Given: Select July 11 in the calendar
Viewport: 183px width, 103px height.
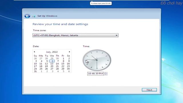Looking at the screenshot, I should [41, 64].
